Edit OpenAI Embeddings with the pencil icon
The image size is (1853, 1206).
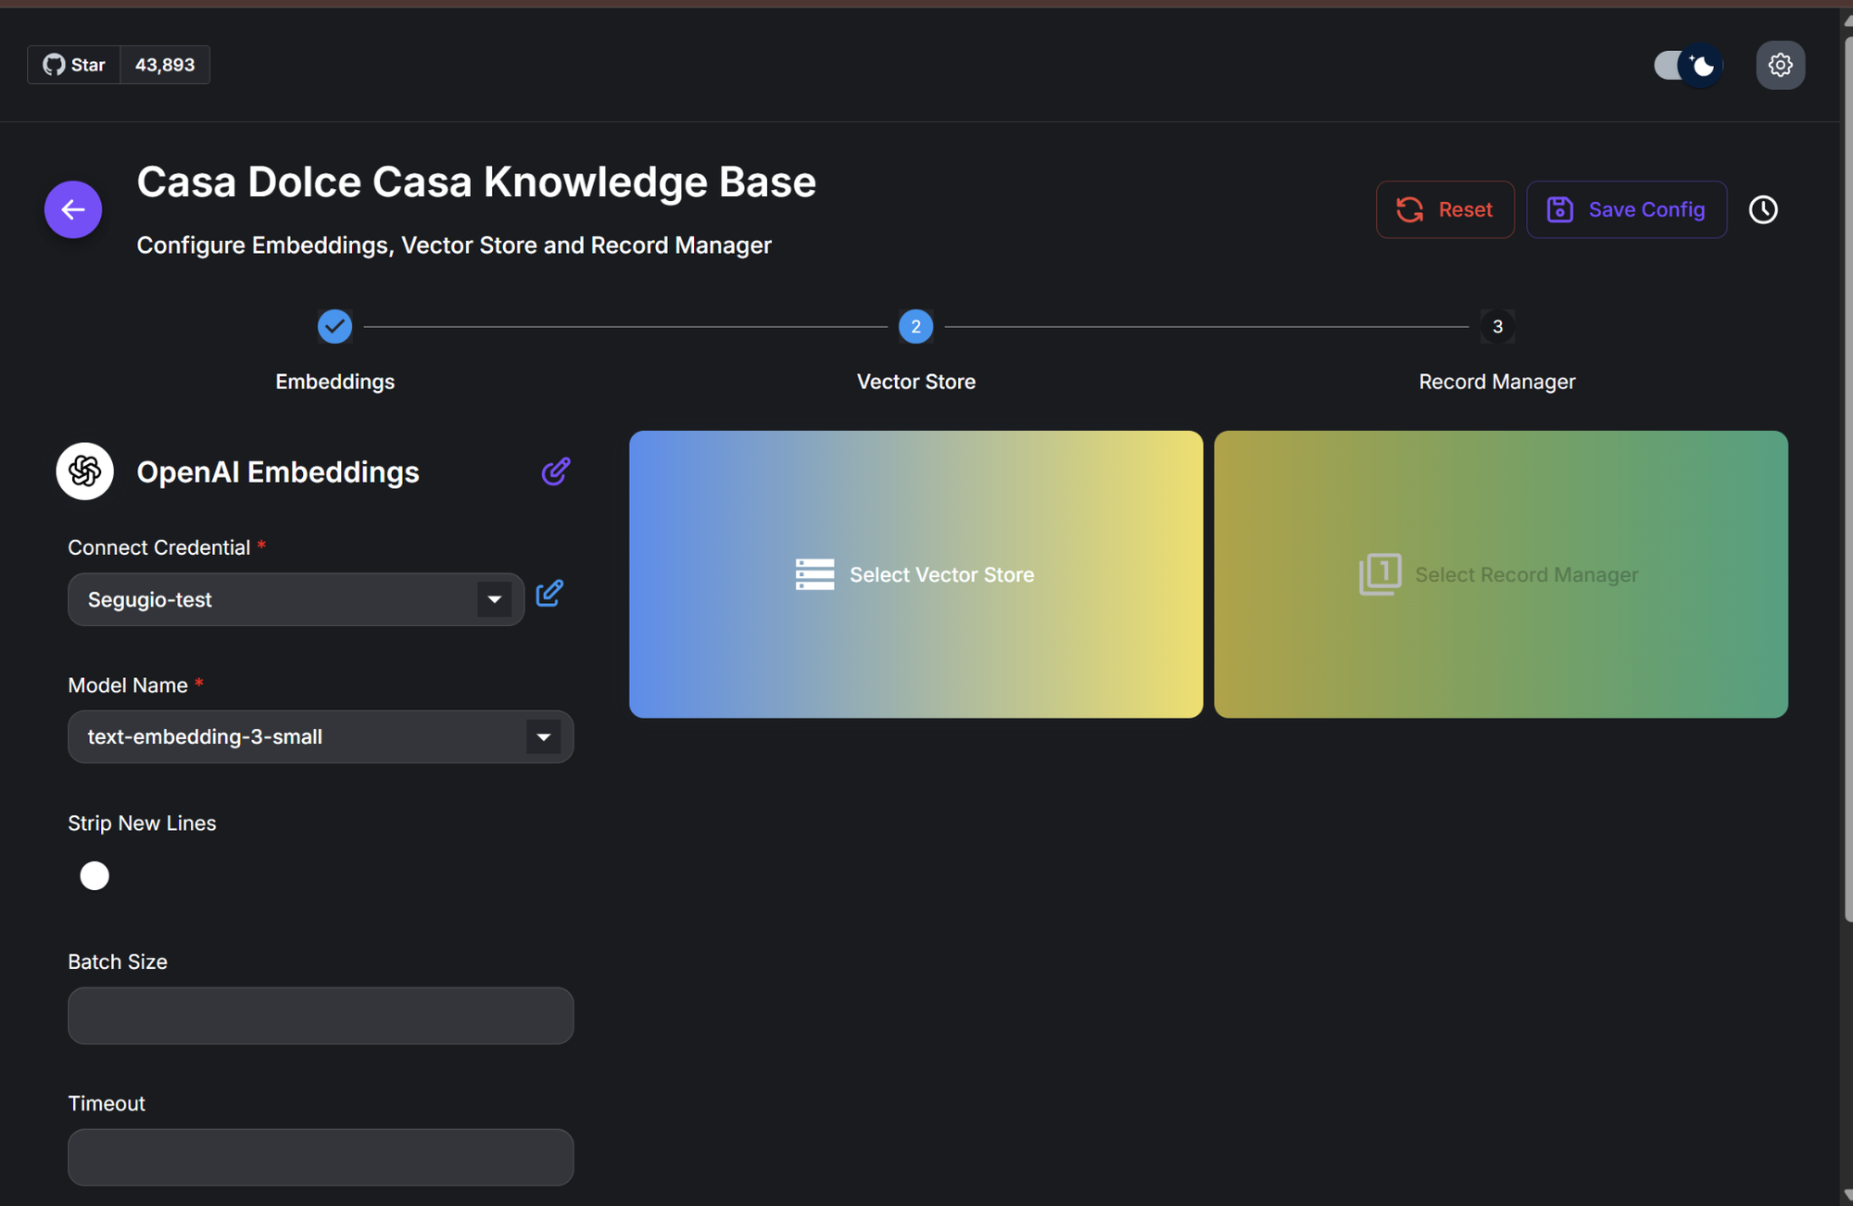point(555,471)
